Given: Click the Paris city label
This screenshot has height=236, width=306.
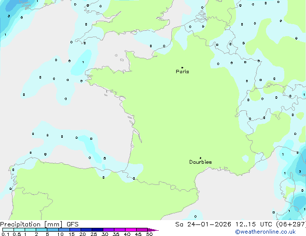Looking at the screenshot, I should tap(182, 72).
